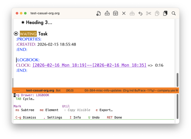Click the Paste clipboard toolbar icon
This screenshot has height=139, width=191.
coord(165,13)
